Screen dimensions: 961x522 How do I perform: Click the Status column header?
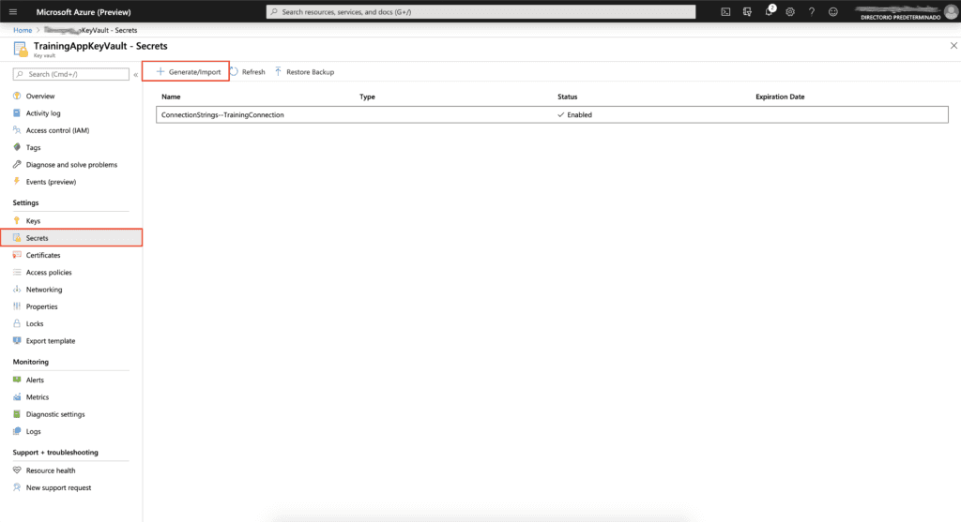click(568, 97)
